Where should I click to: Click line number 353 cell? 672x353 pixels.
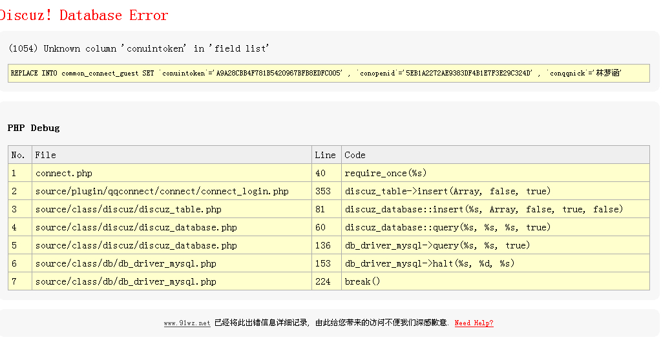326,191
